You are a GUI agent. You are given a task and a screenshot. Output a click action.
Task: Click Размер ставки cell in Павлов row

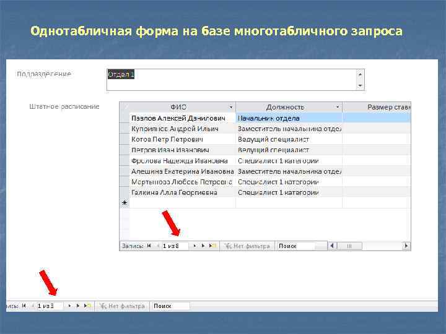pyautogui.click(x=377, y=118)
